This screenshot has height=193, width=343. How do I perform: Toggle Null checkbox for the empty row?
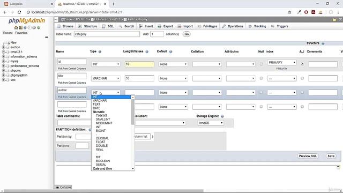261,107
